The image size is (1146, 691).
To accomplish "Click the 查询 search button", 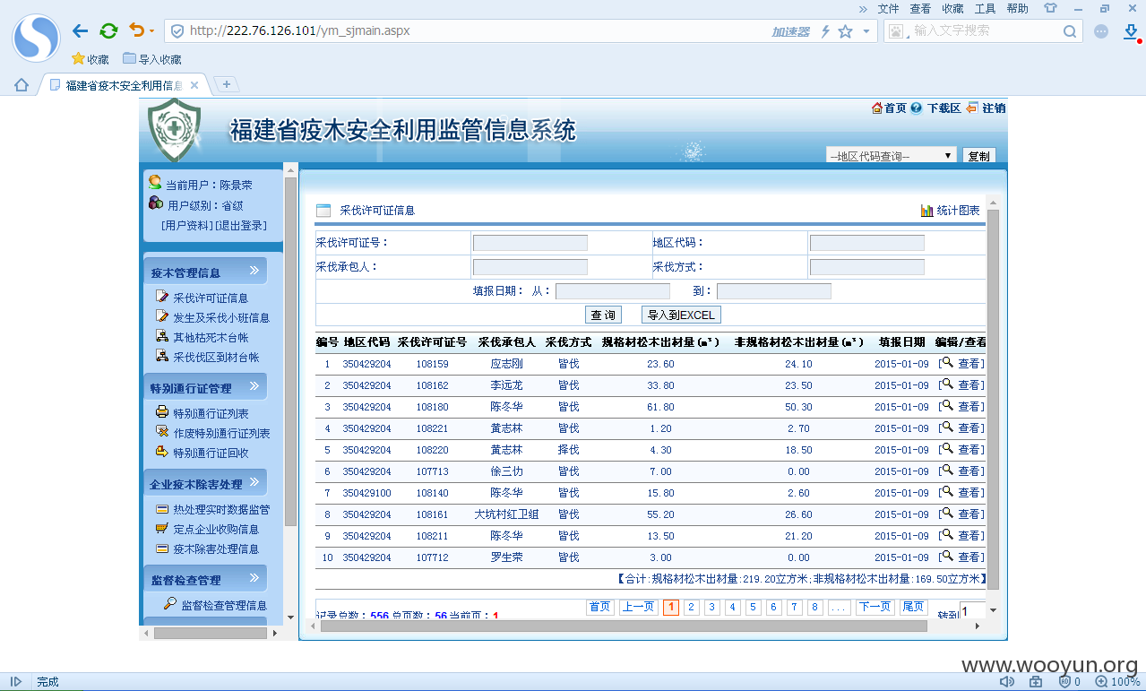I will pos(605,315).
